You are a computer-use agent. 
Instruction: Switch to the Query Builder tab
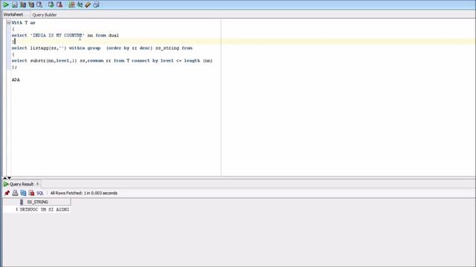(45, 15)
